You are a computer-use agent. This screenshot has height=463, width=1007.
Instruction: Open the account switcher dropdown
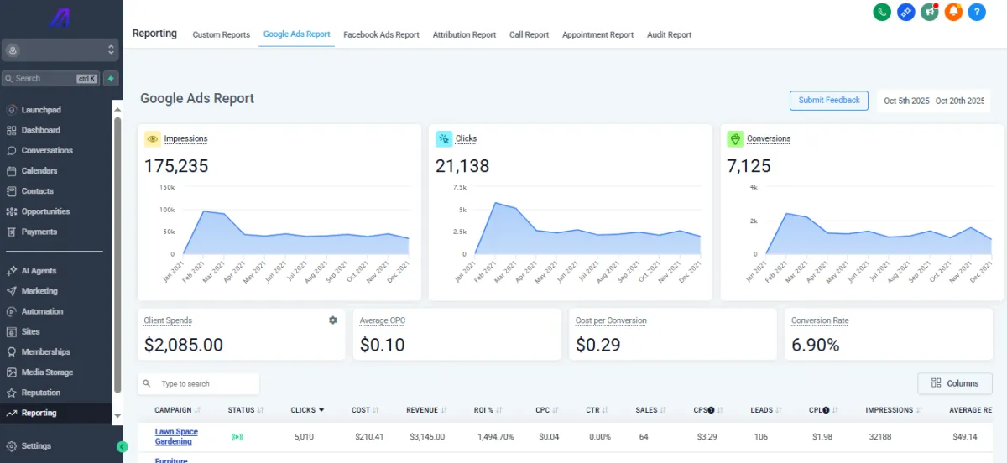60,50
